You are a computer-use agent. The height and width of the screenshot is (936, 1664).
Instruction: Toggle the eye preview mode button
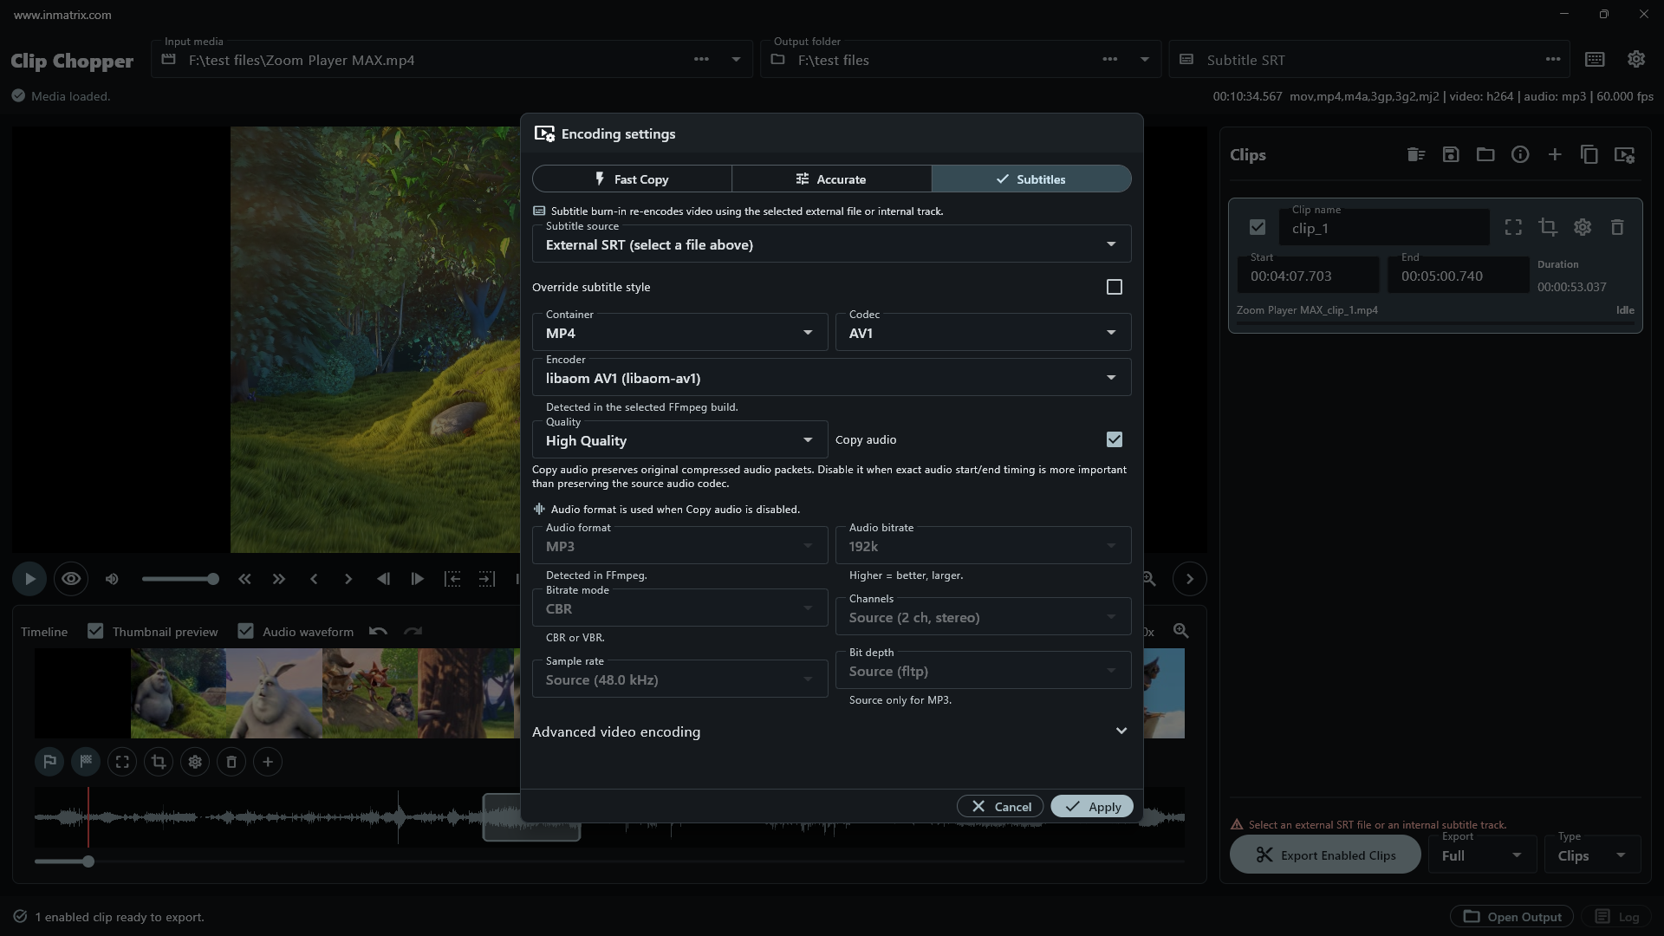71,579
